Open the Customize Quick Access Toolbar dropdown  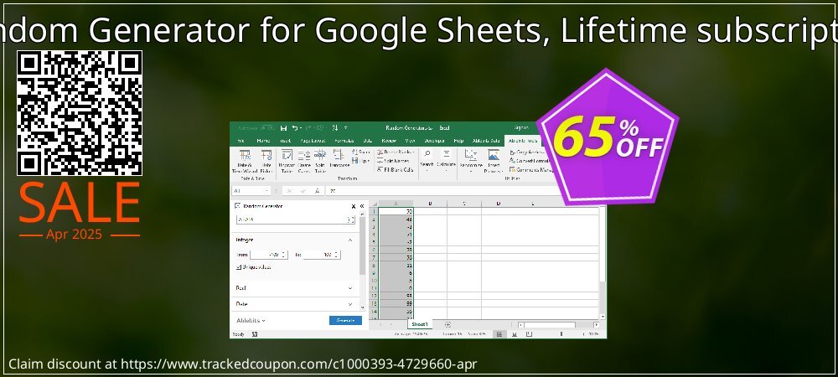pyautogui.click(x=346, y=128)
